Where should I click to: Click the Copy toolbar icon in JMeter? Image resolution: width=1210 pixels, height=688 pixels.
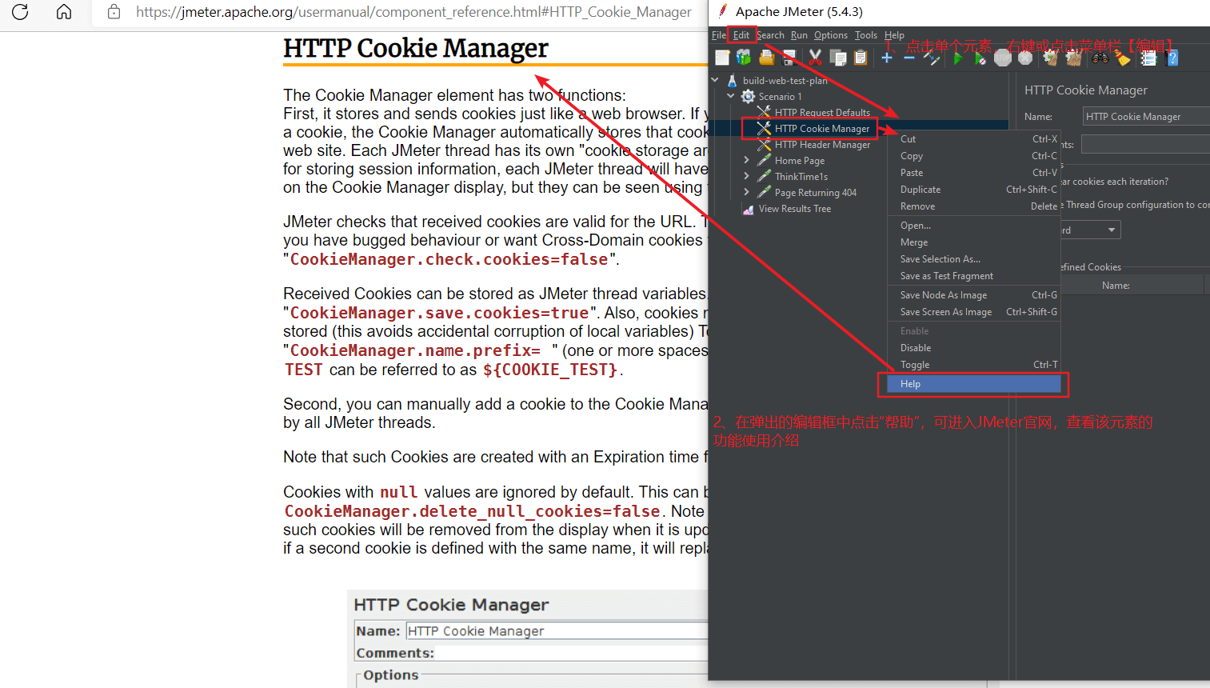pos(838,58)
